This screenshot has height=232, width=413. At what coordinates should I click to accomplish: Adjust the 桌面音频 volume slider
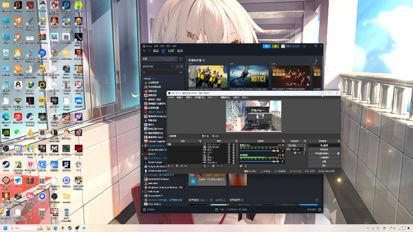point(258,161)
